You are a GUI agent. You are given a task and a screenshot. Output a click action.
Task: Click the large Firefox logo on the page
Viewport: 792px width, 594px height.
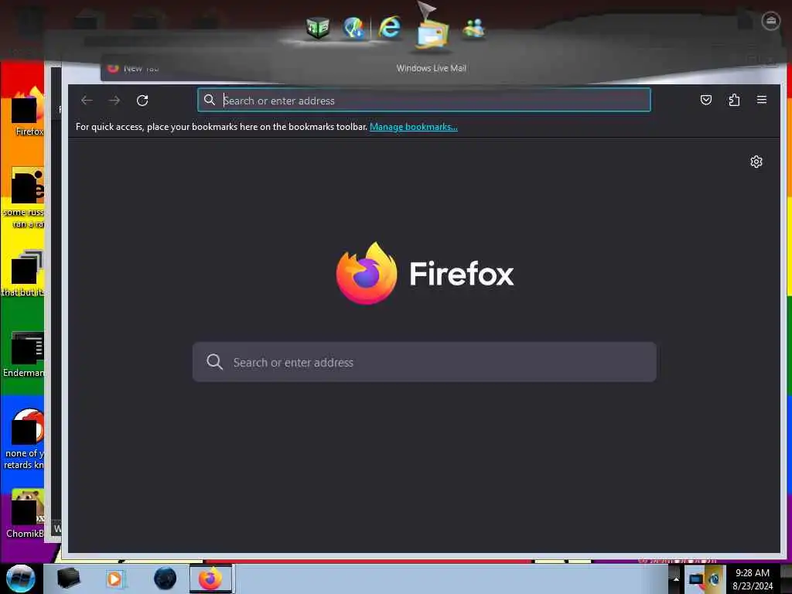pos(367,273)
